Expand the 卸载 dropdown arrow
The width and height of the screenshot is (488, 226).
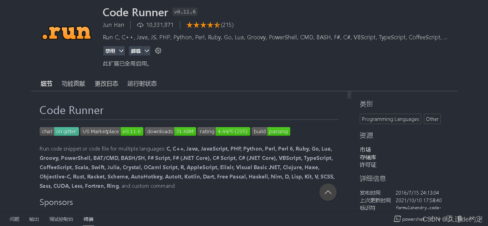147,51
